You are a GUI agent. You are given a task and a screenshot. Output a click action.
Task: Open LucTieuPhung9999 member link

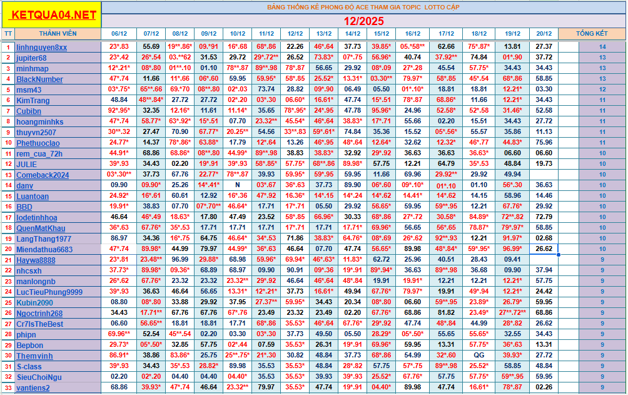[49, 292]
